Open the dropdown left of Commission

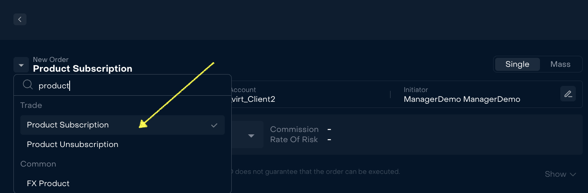(251, 135)
